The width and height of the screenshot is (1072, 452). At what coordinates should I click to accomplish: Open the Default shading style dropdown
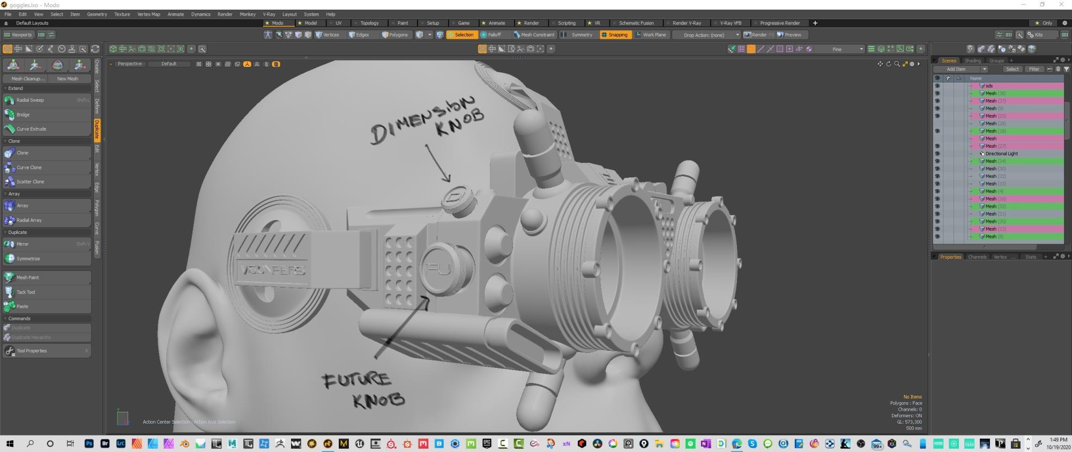tap(169, 64)
